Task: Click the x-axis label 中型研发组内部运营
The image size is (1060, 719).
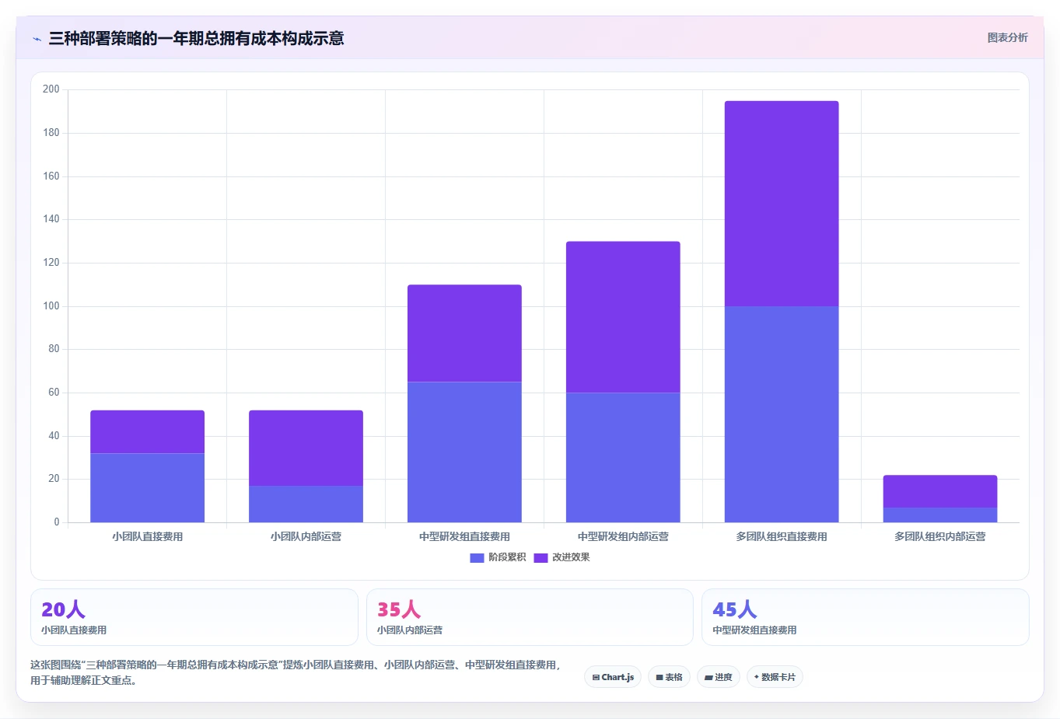Action: [x=623, y=536]
